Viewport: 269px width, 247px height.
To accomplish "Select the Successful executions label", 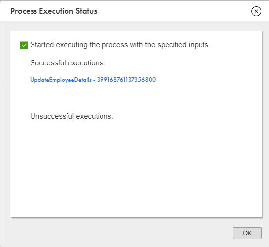I will click(67, 63).
